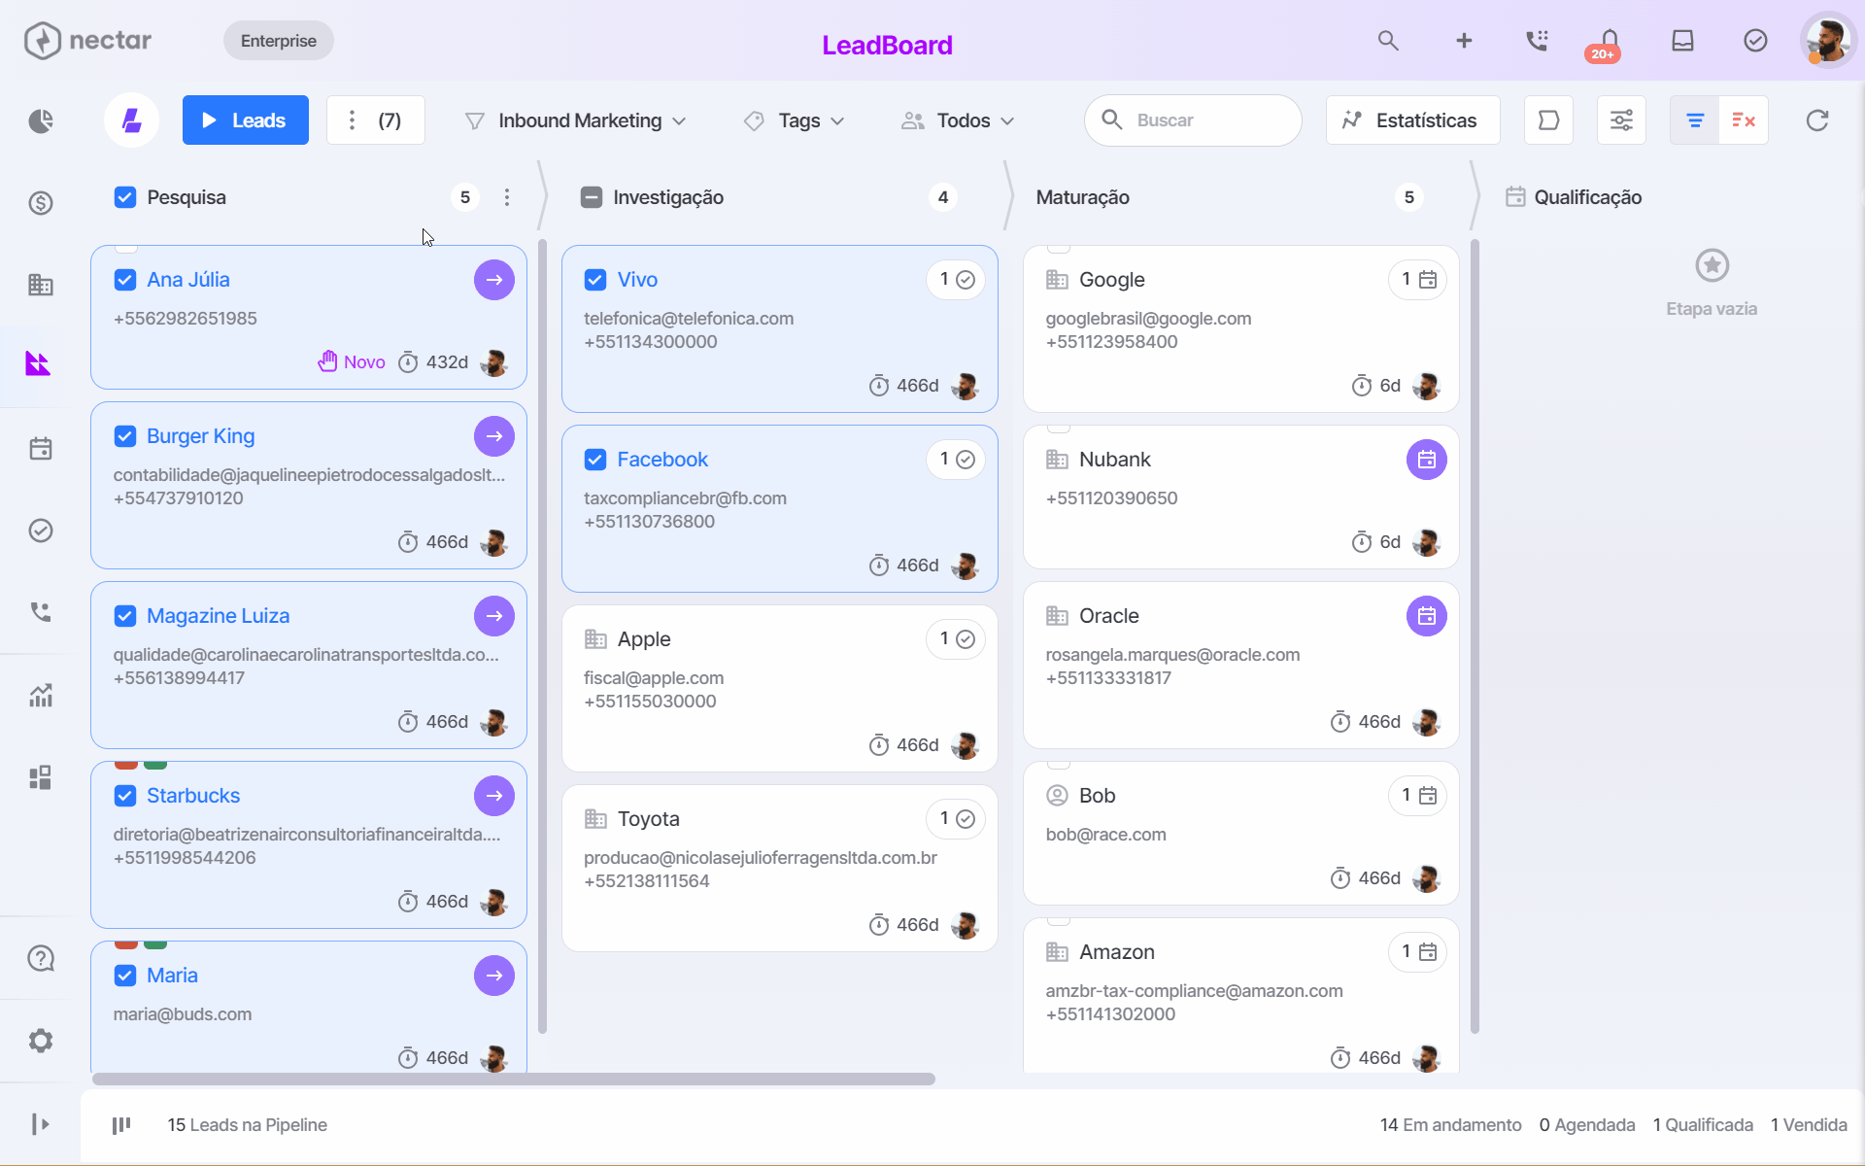The height and width of the screenshot is (1166, 1865).
Task: Click the clear filters red icon
Action: pyautogui.click(x=1744, y=120)
